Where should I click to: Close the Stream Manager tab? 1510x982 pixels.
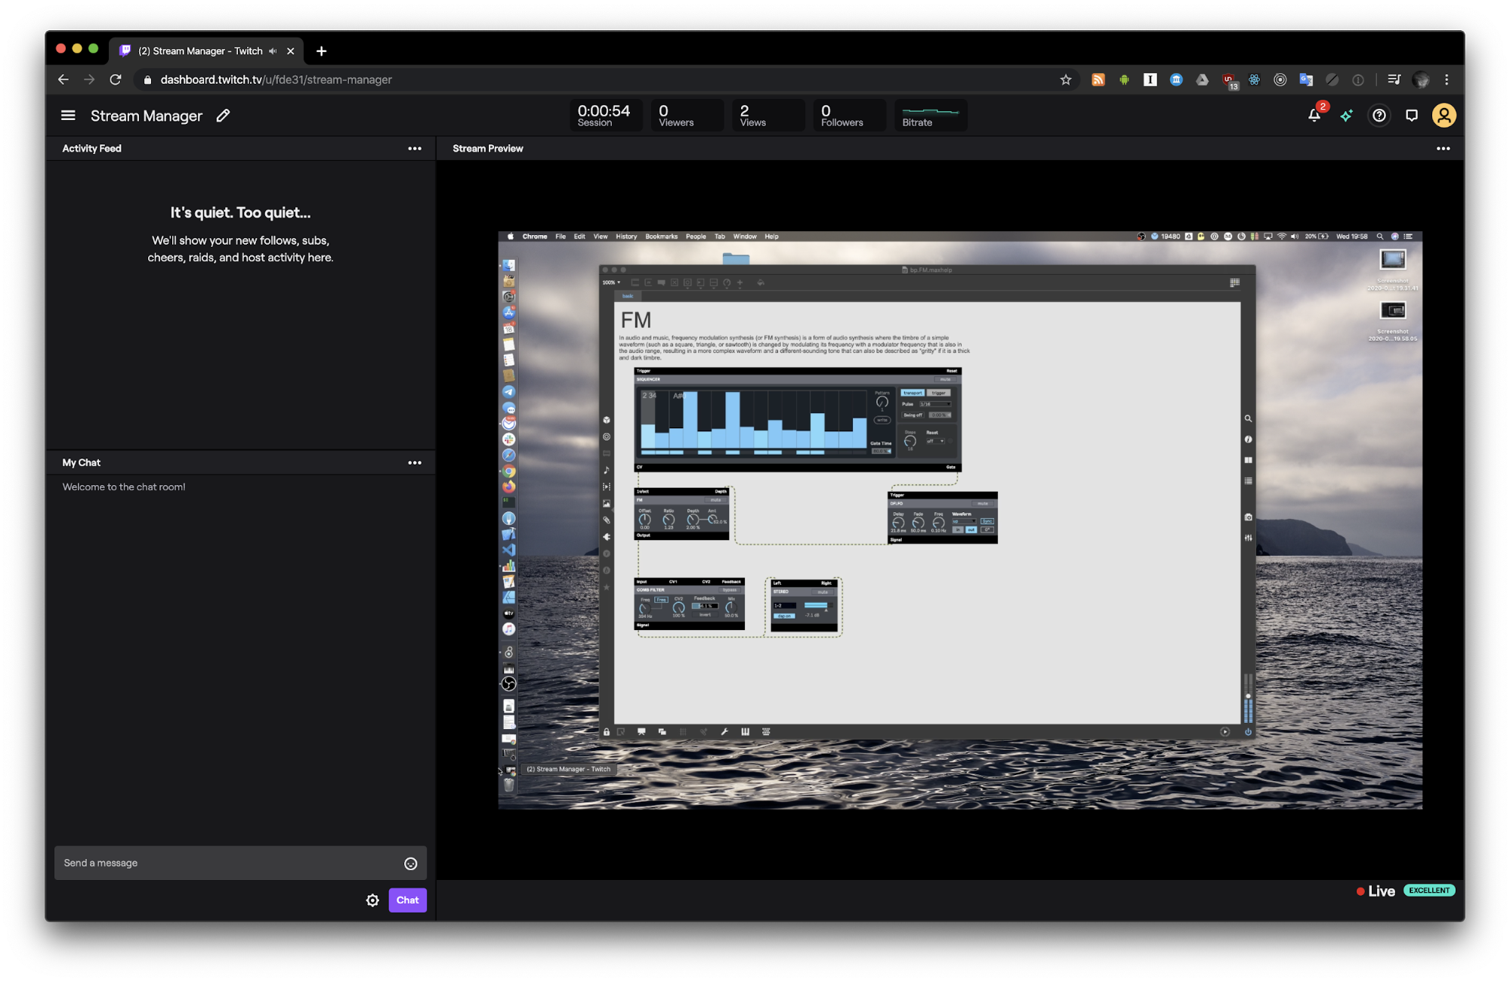[290, 51]
